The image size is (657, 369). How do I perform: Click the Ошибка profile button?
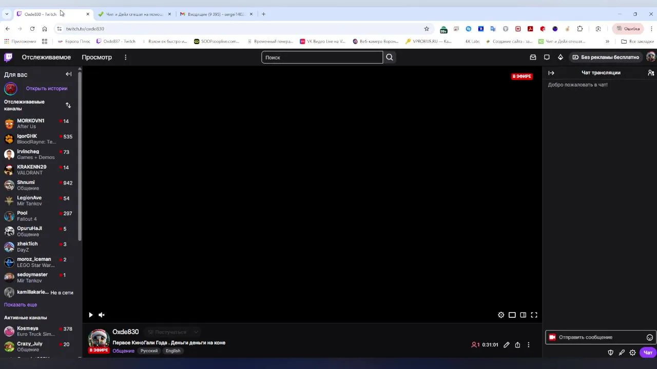[x=628, y=29]
